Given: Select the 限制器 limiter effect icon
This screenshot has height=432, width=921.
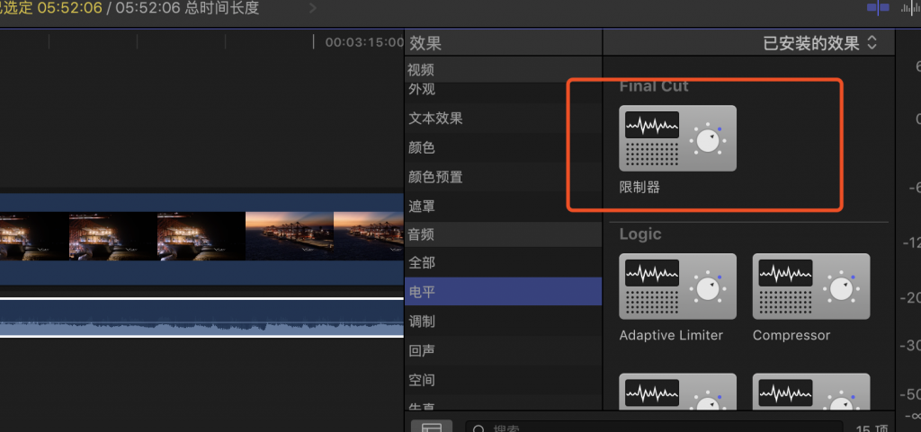Looking at the screenshot, I should click(x=677, y=138).
